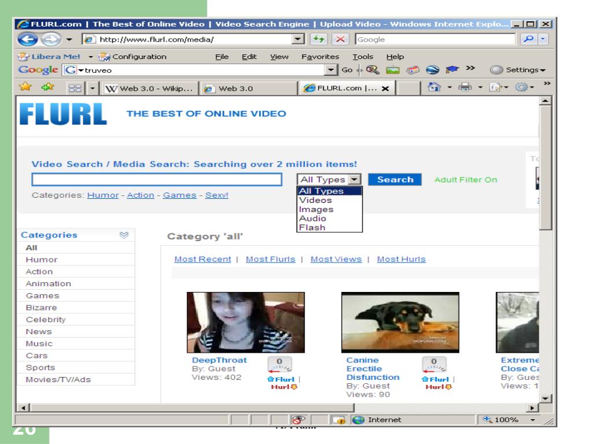Open the Help menu

pyautogui.click(x=395, y=57)
